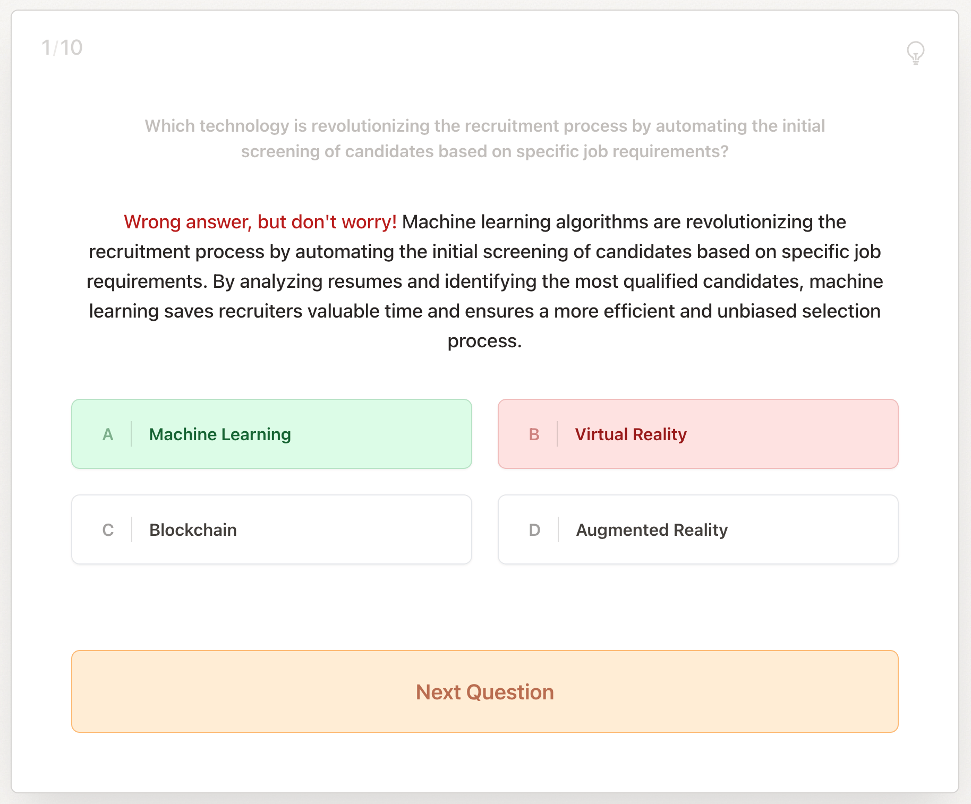Screen dimensions: 971x804
Task: Request a hint for this question
Action: 915,53
